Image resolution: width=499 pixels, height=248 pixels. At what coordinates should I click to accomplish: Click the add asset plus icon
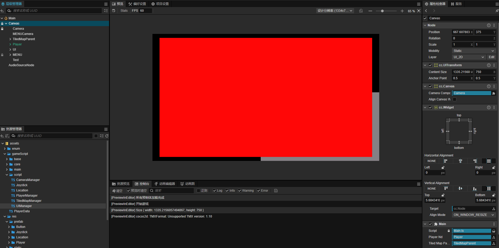[x=2, y=136]
